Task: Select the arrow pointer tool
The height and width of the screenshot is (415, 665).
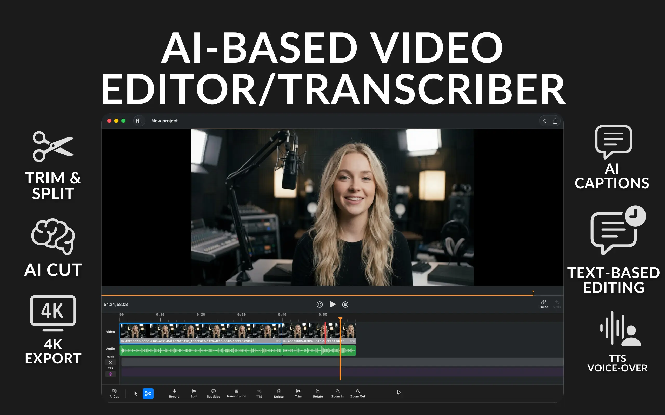Action: 136,393
